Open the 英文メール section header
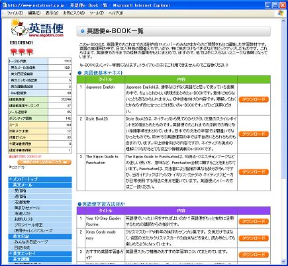Viewport: 288px width, 266px height. click(40, 185)
